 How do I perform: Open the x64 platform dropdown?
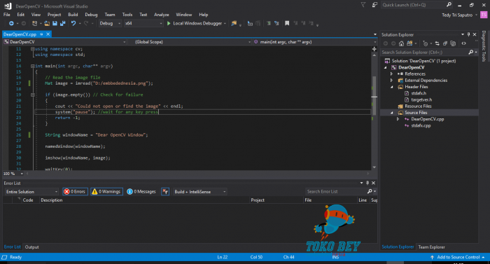click(x=143, y=24)
